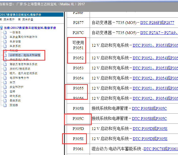Click the page icon beside 车顶

coord(5,82)
